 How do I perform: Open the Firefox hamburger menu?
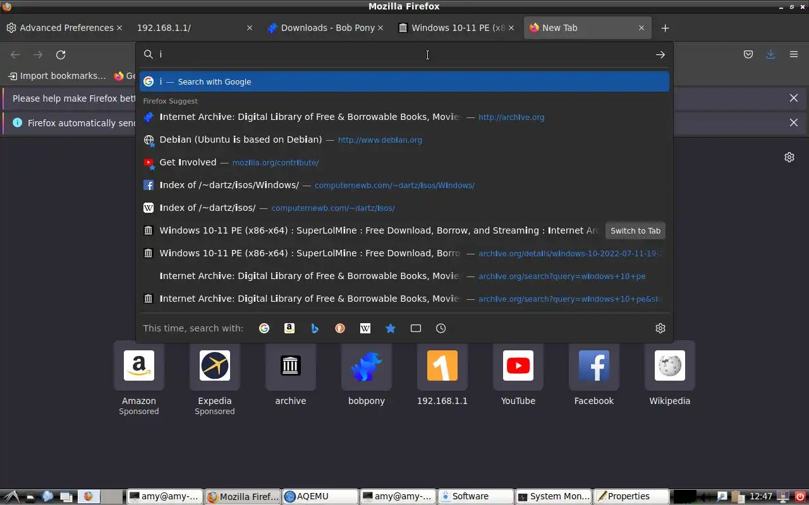[x=794, y=55]
